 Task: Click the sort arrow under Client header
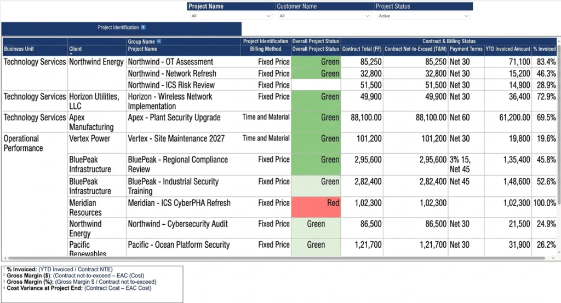click(x=71, y=54)
